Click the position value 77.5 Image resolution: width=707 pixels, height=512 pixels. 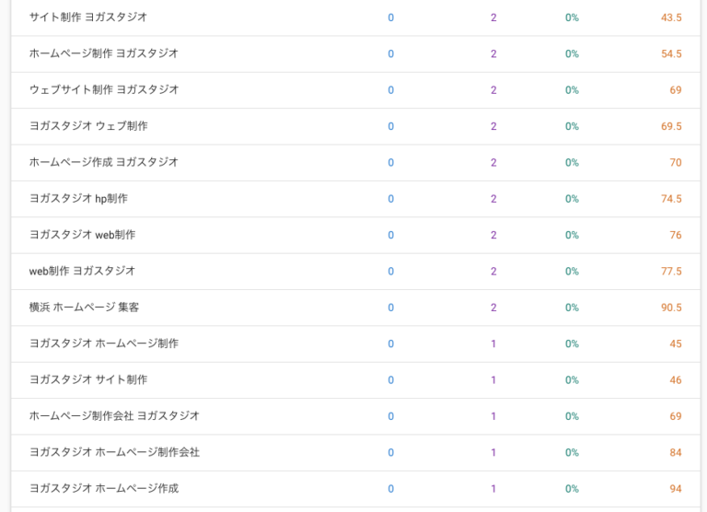click(671, 271)
